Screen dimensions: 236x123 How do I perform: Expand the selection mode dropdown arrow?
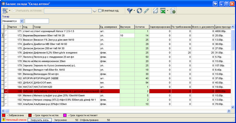10,11
